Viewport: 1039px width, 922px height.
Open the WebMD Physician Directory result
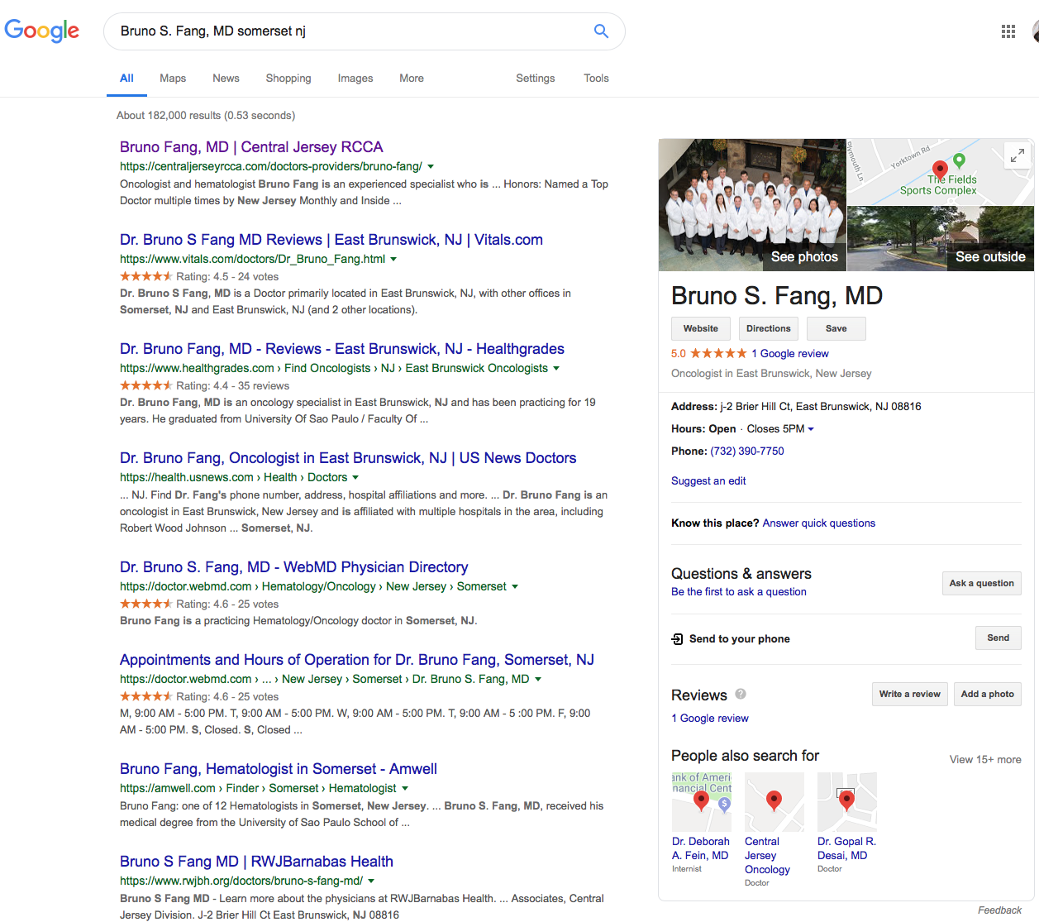point(294,567)
